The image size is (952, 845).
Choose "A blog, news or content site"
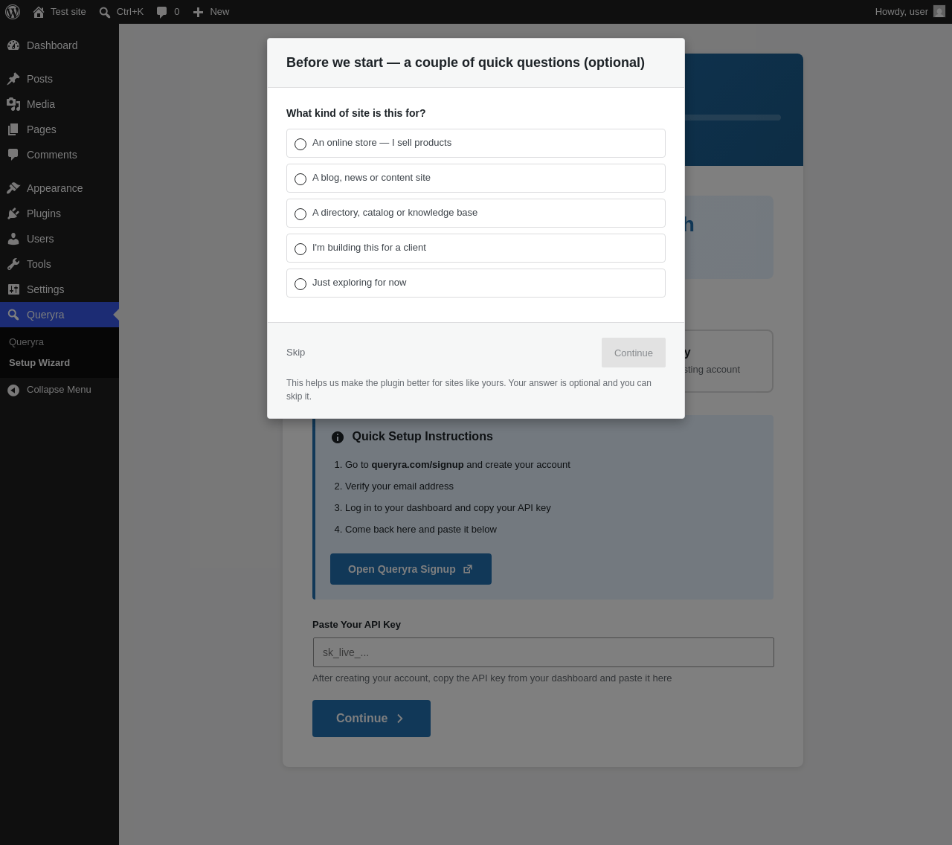pos(476,179)
